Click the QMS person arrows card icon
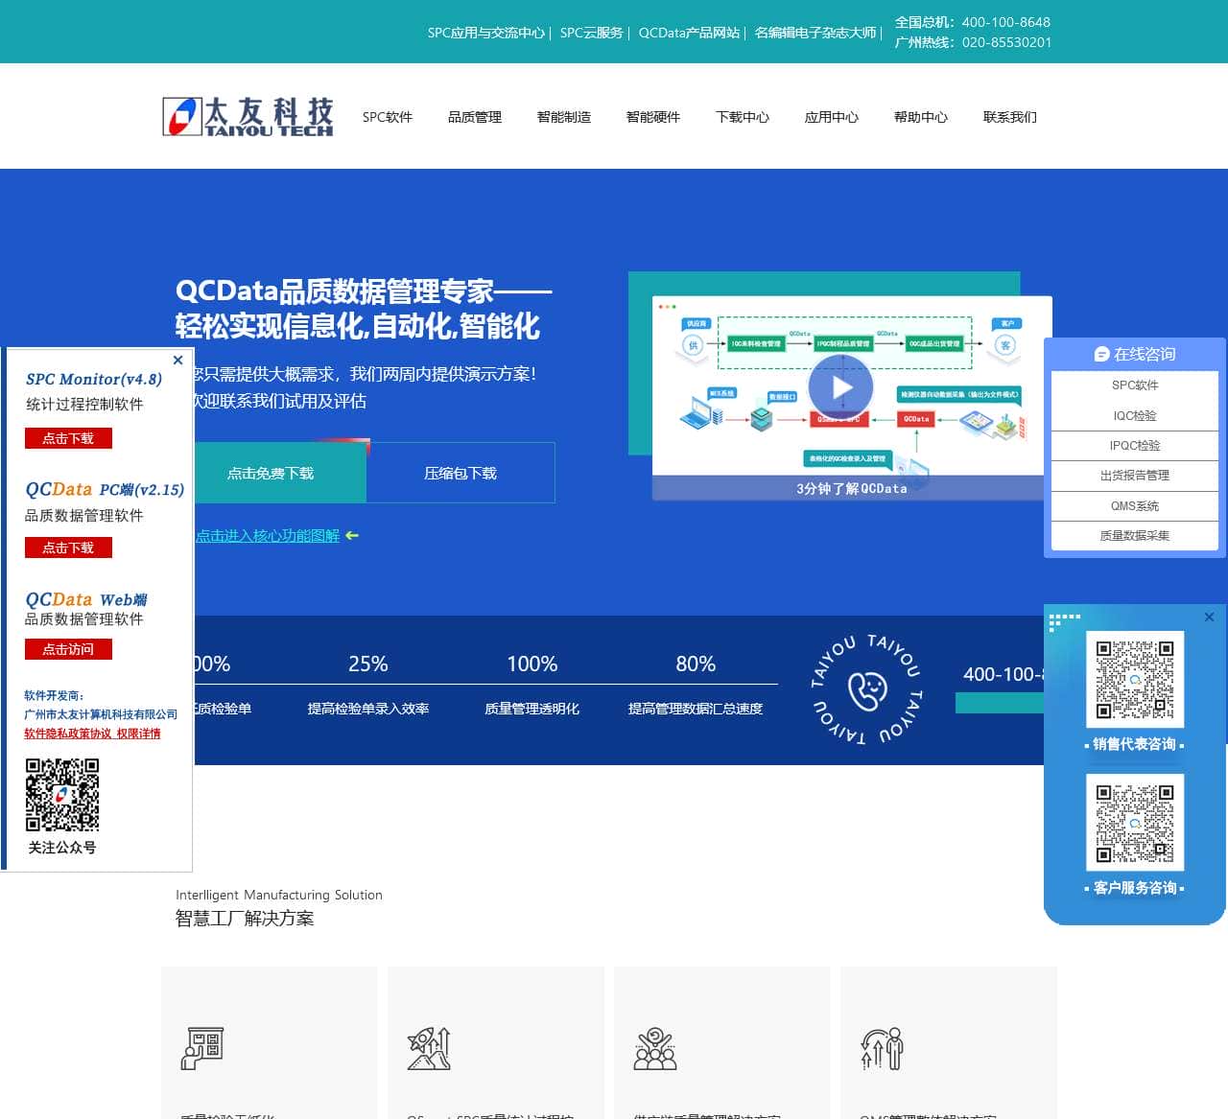The image size is (1228, 1119). click(x=882, y=1048)
